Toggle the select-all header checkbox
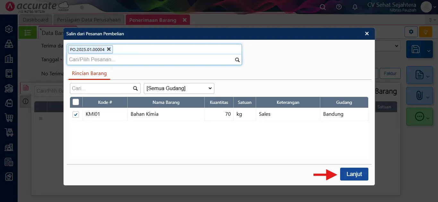This screenshot has width=438, height=202. (x=76, y=102)
